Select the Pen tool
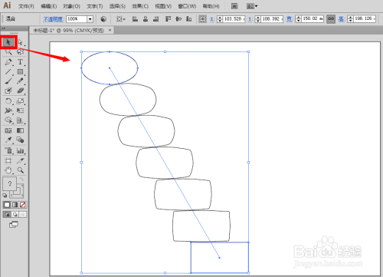Screen dimensions: 383x277 (x=8, y=62)
